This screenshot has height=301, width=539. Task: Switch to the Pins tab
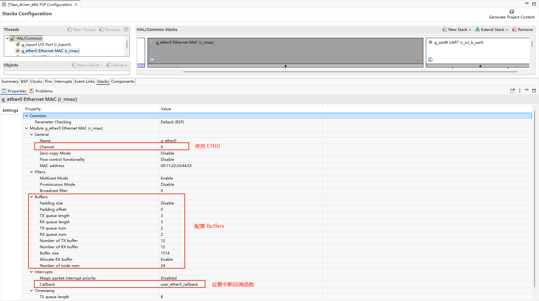click(x=48, y=81)
